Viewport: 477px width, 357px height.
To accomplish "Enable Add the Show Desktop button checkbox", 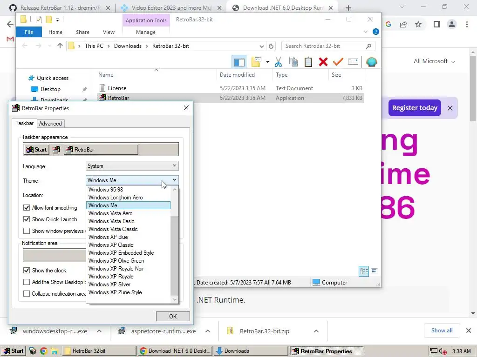I will pos(27,282).
